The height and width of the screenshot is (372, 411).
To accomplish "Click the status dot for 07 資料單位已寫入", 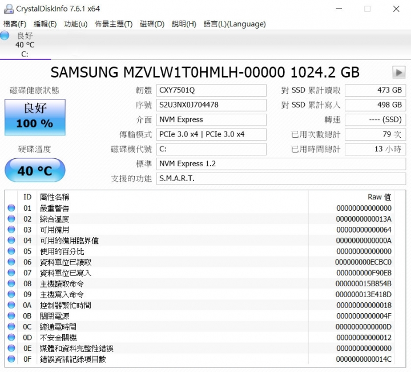I will point(11,273).
